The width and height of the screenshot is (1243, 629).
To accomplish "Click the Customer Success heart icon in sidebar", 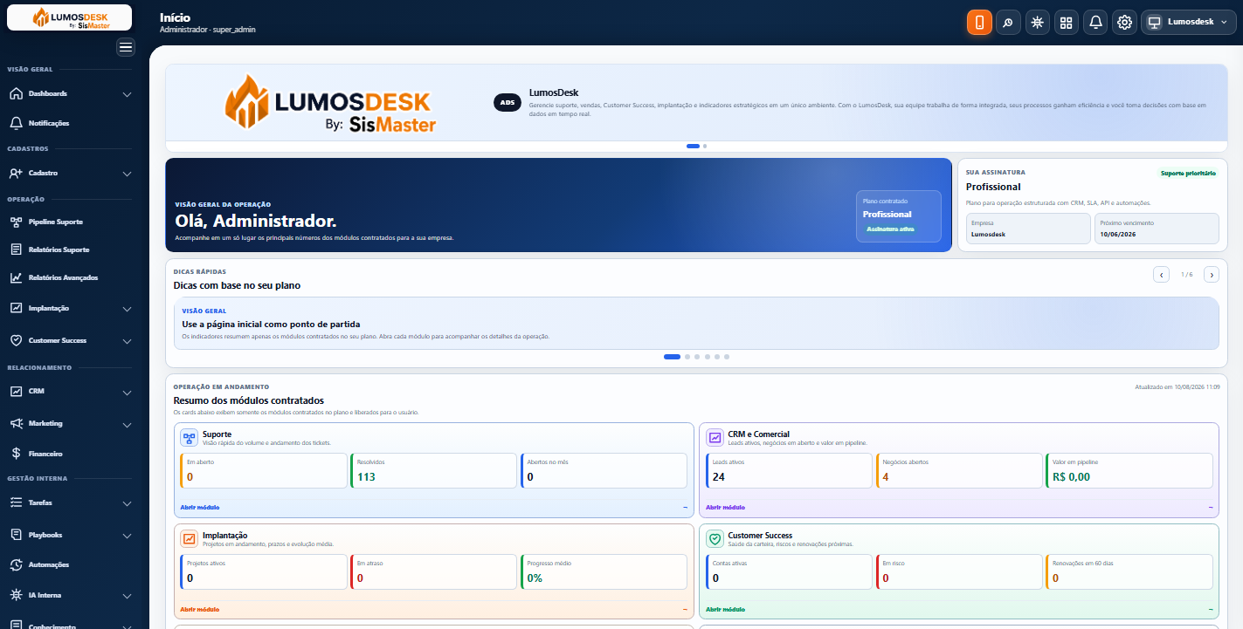I will point(16,340).
